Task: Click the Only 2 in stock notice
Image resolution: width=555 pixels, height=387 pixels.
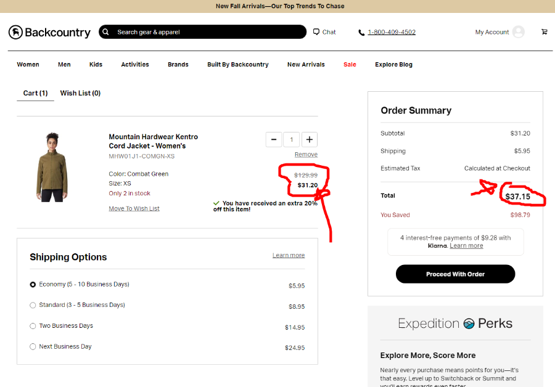Action: coord(129,193)
